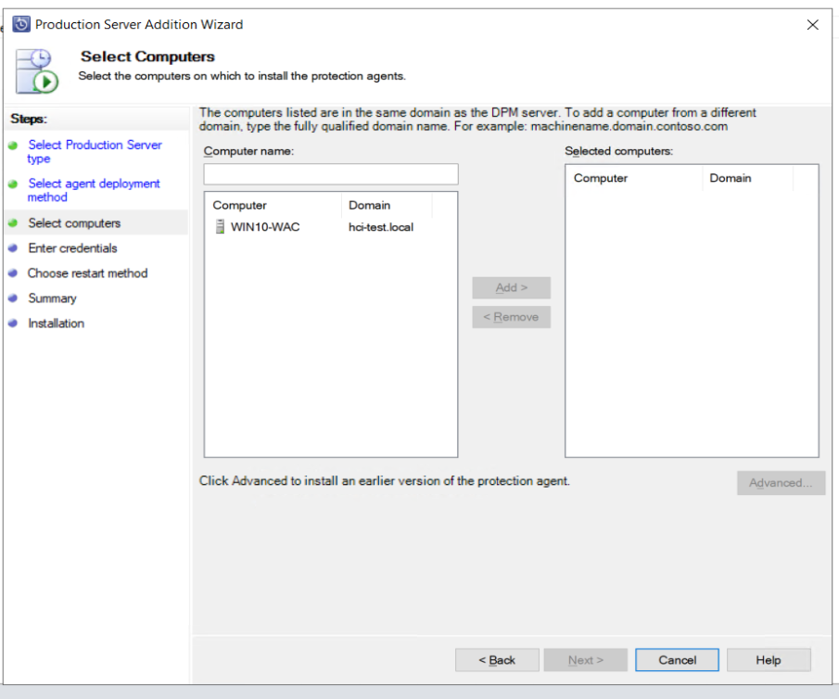Click the Select Computers clock header icon
This screenshot has height=699, width=839.
35,68
